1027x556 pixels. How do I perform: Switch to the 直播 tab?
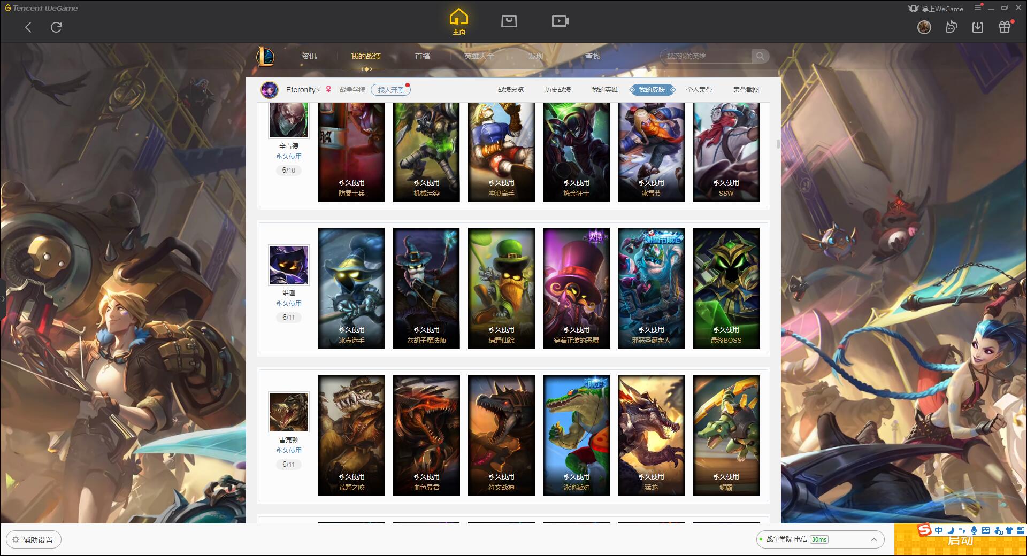click(x=423, y=56)
